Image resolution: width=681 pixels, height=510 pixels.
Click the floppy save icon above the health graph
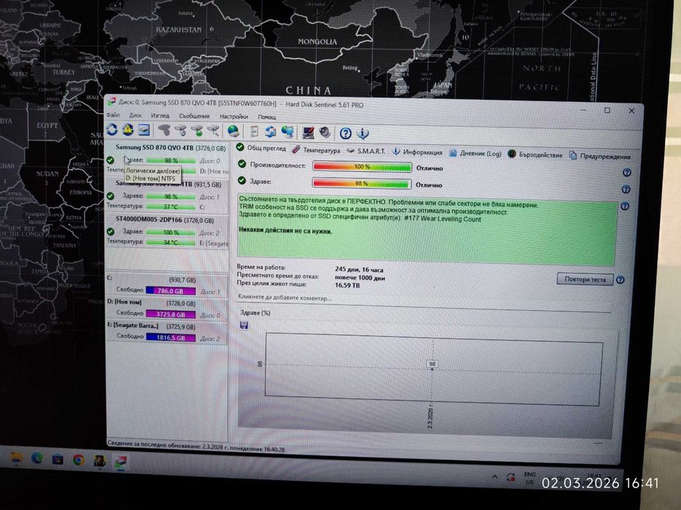(244, 325)
